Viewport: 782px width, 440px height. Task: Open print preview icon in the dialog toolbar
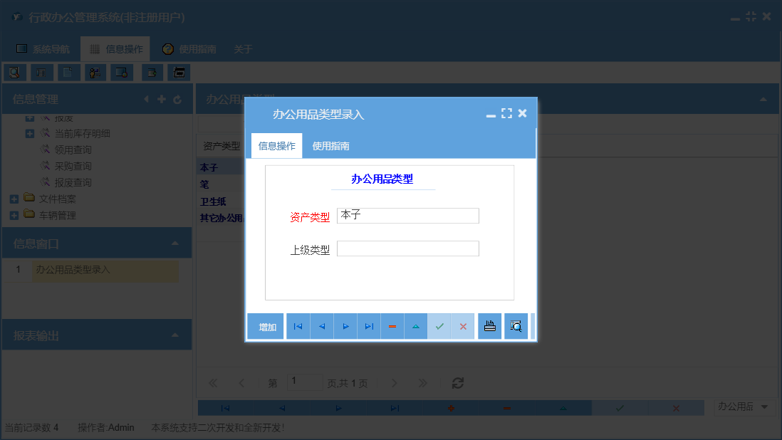(516, 325)
